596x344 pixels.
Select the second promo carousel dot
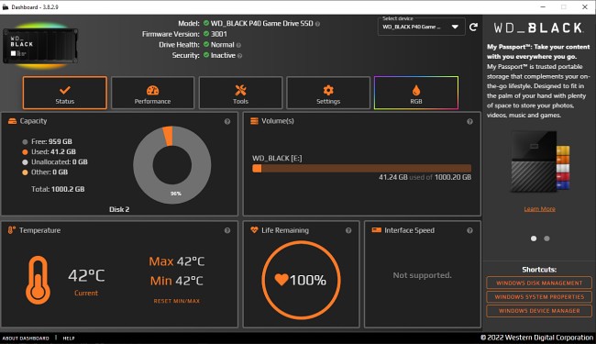point(546,239)
